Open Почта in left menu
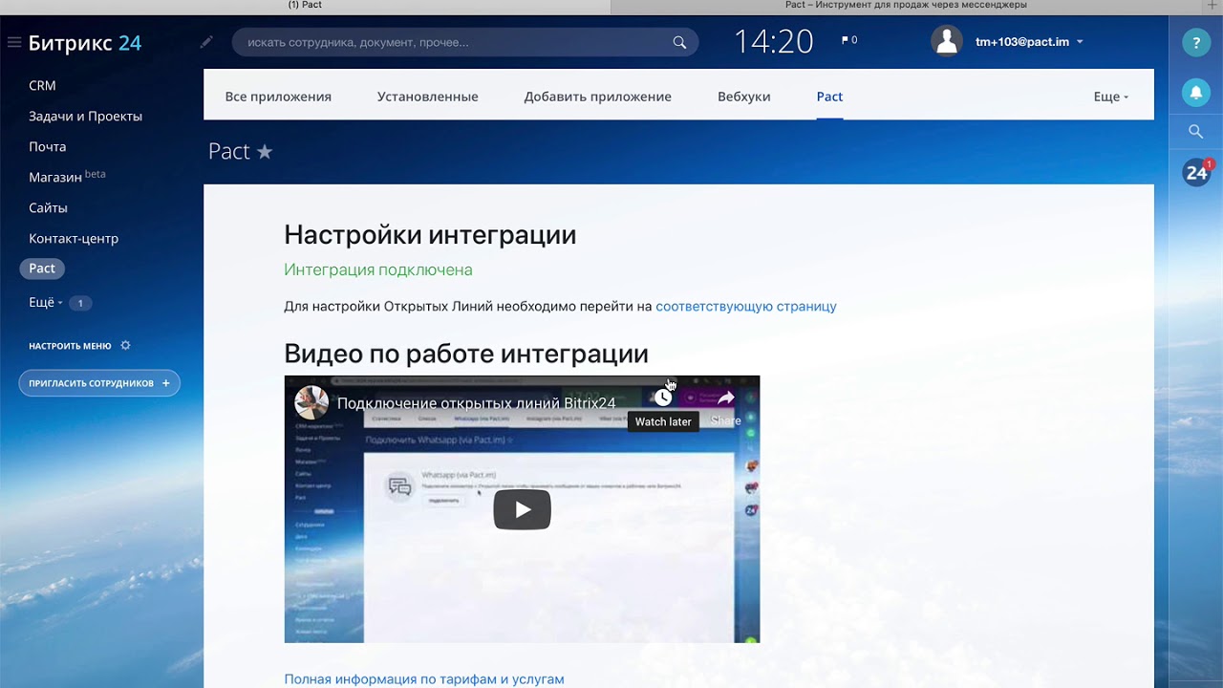 click(47, 146)
